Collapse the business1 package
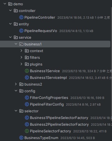Screen dimensions: 112x141 [x=16, y=44]
